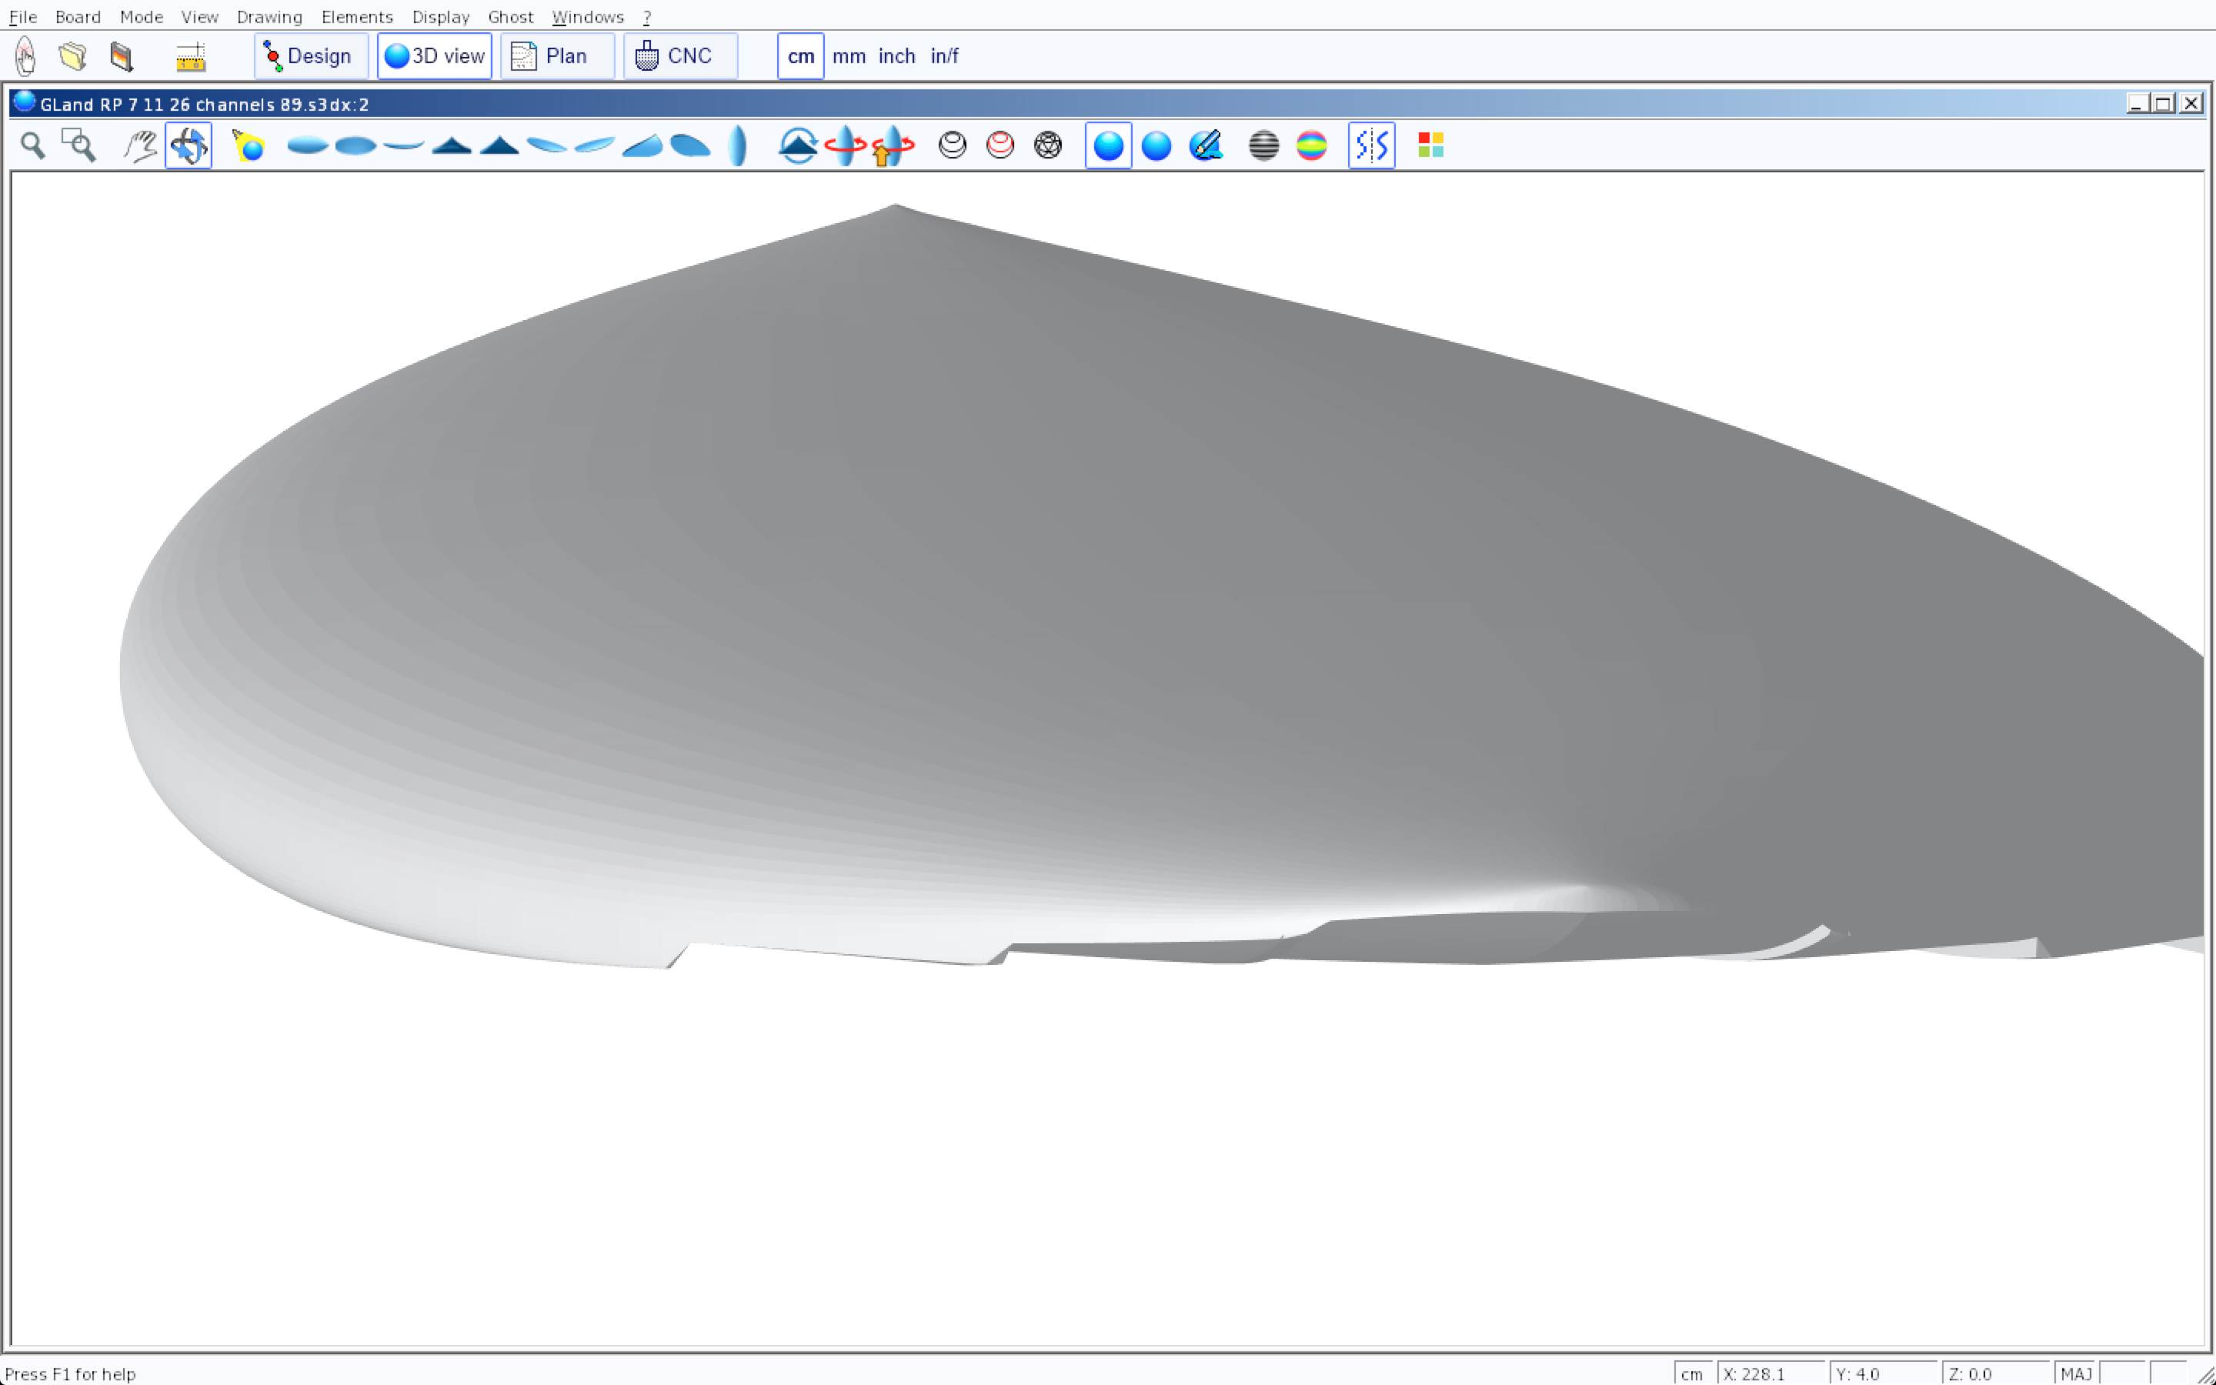The width and height of the screenshot is (2216, 1385).
Task: Activate the 3D rotate view tool
Action: [x=189, y=145]
